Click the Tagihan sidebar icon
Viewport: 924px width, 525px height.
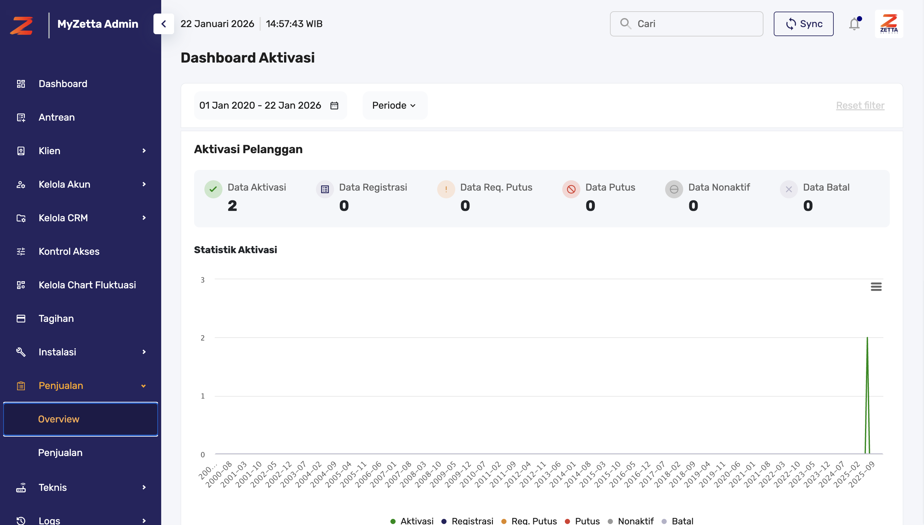click(x=21, y=318)
